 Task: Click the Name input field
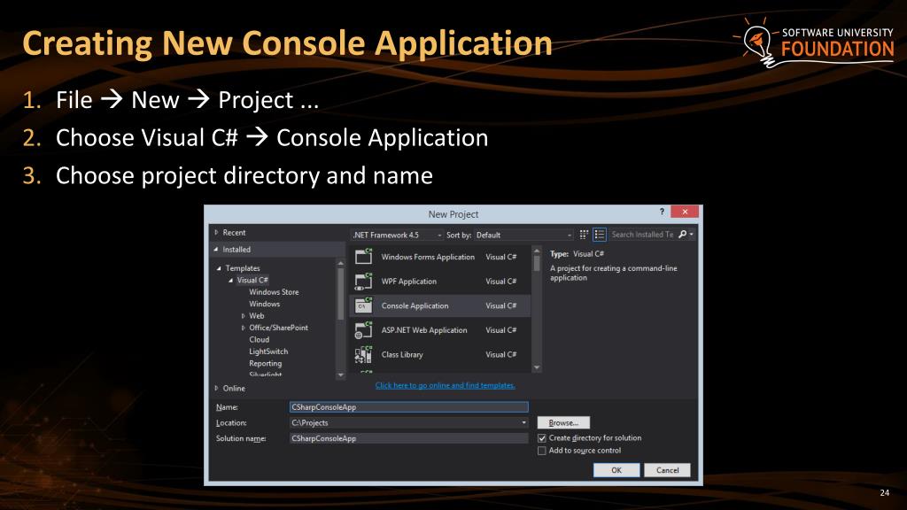tap(409, 407)
